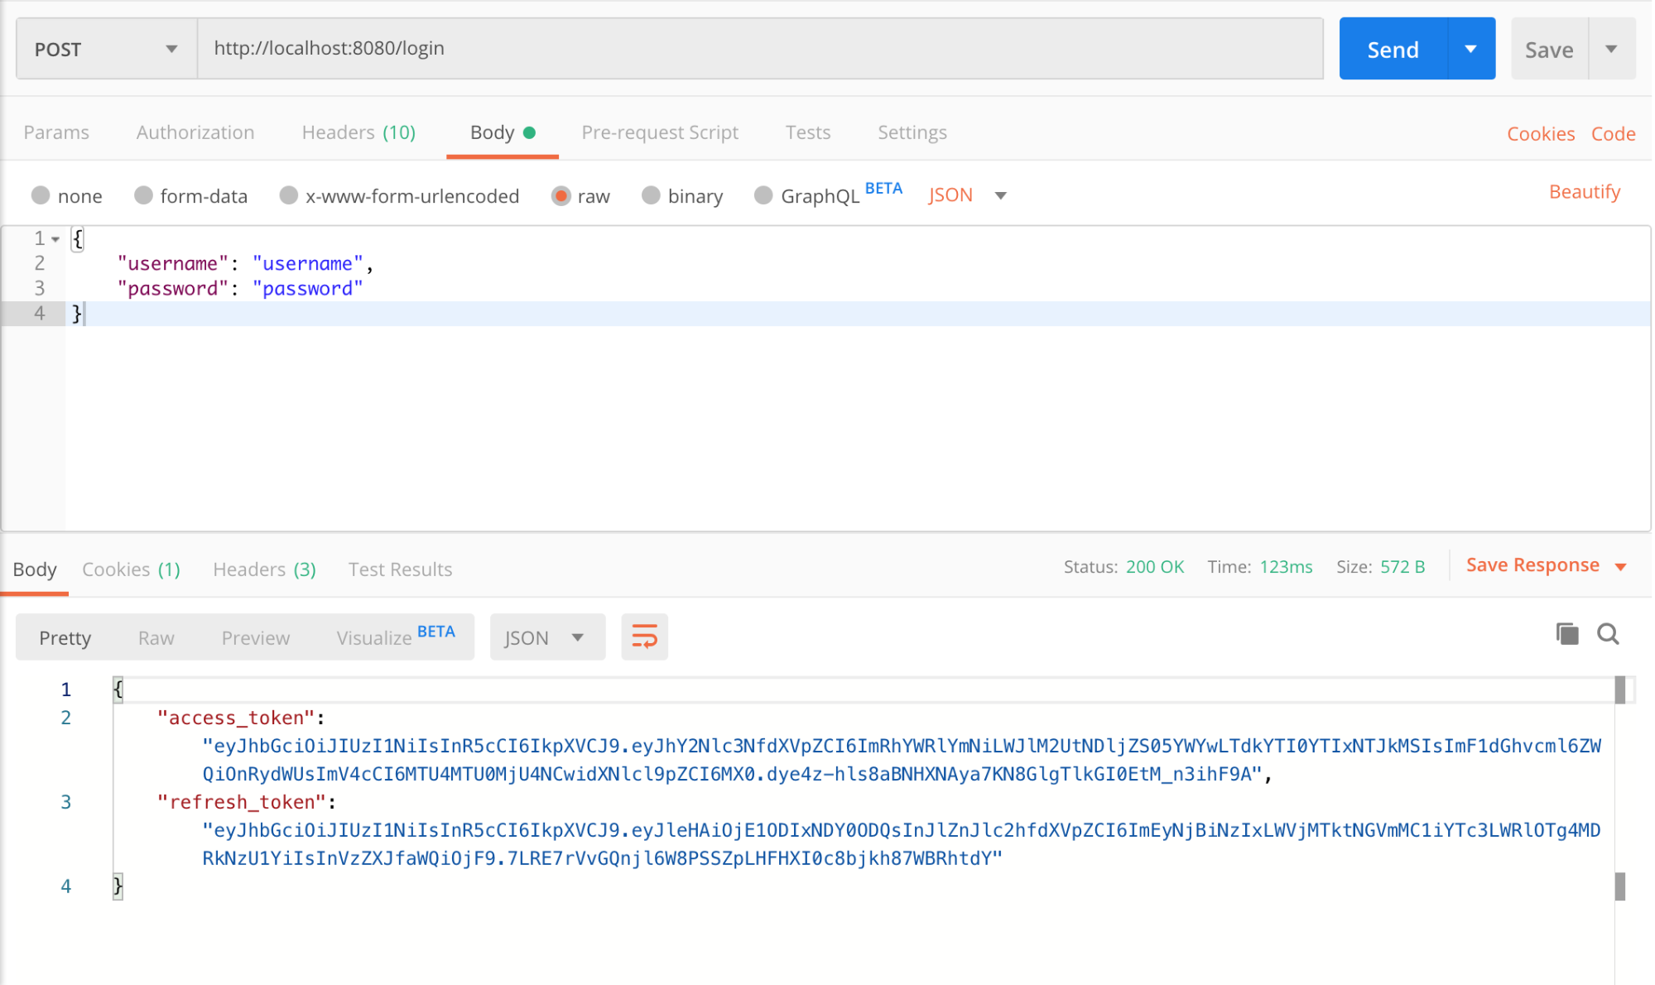Click the search icon in response panel

click(x=1608, y=637)
